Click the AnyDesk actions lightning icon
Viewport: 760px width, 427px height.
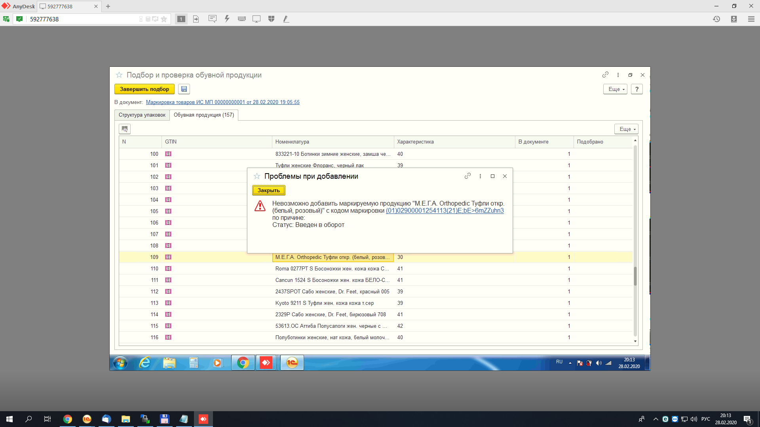pyautogui.click(x=227, y=19)
